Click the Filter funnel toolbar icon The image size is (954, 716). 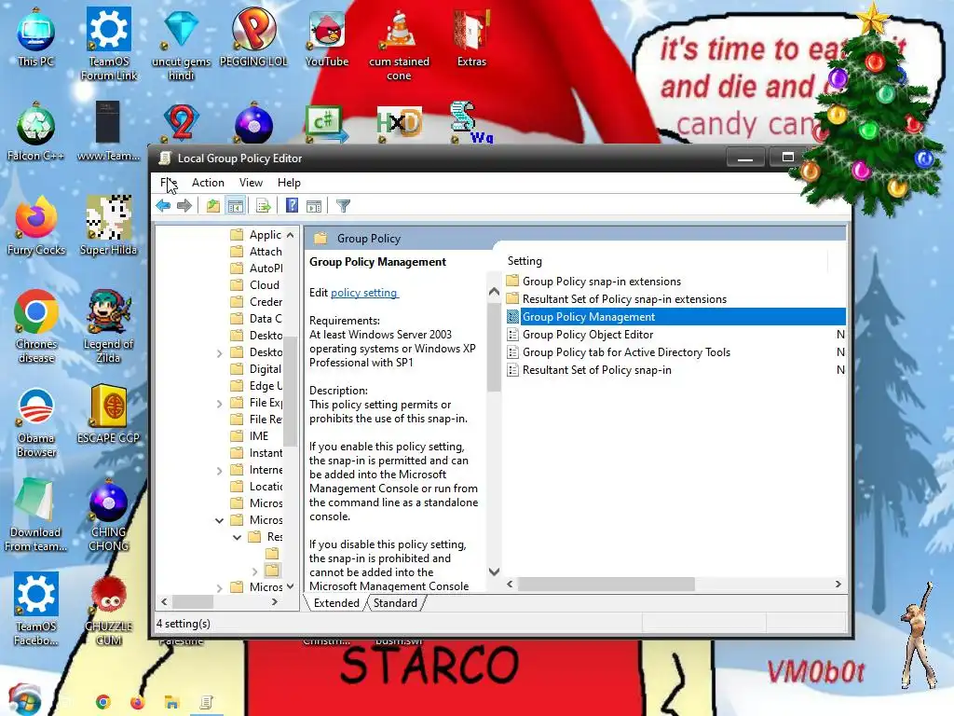click(343, 206)
